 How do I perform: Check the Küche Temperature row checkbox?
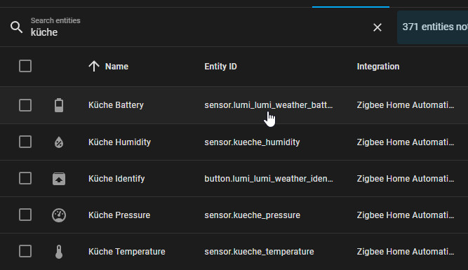point(25,251)
